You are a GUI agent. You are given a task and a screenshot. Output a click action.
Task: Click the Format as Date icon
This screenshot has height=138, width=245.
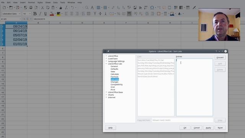tap(129, 14)
